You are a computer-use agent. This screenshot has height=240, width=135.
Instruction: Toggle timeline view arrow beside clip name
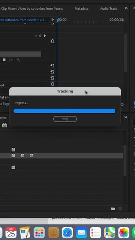point(53,19)
